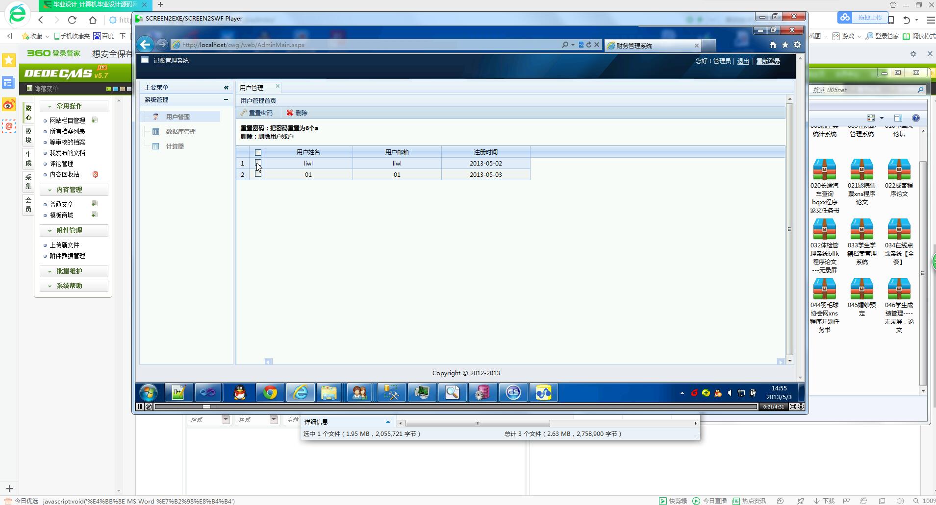Open the IE address bar search dropdown
The width and height of the screenshot is (936, 505).
(573, 45)
